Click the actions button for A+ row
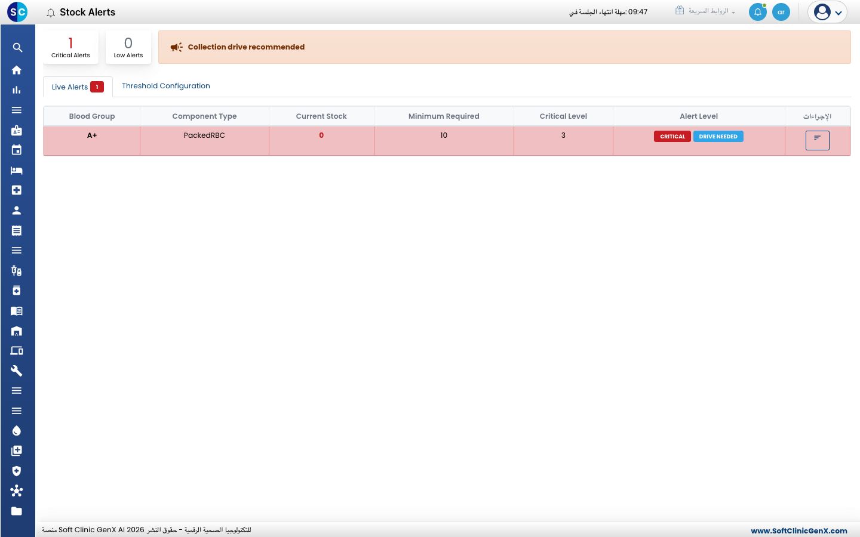 tap(818, 140)
